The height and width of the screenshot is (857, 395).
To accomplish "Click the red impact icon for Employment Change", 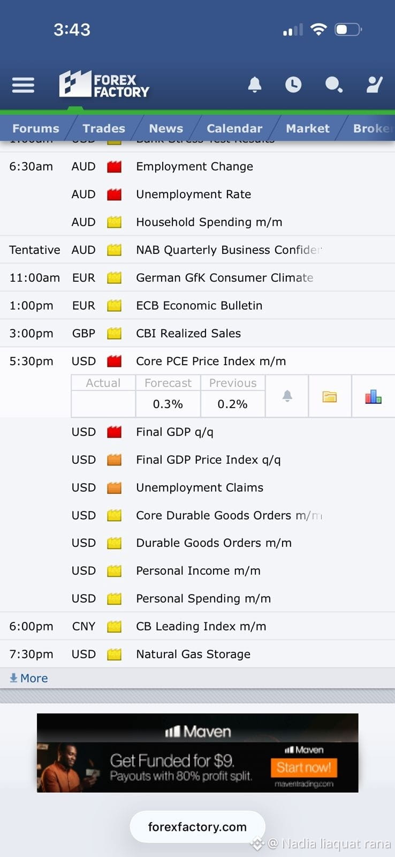I will (114, 167).
